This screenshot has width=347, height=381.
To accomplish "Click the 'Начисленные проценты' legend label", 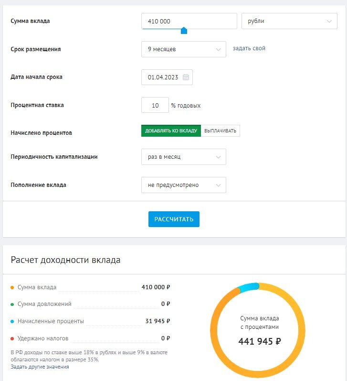I will (51, 321).
